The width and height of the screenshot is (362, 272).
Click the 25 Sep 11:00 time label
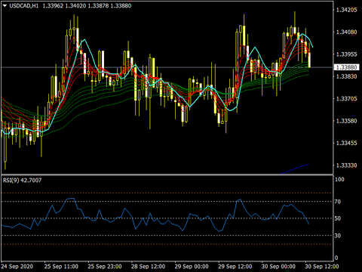click(61, 266)
